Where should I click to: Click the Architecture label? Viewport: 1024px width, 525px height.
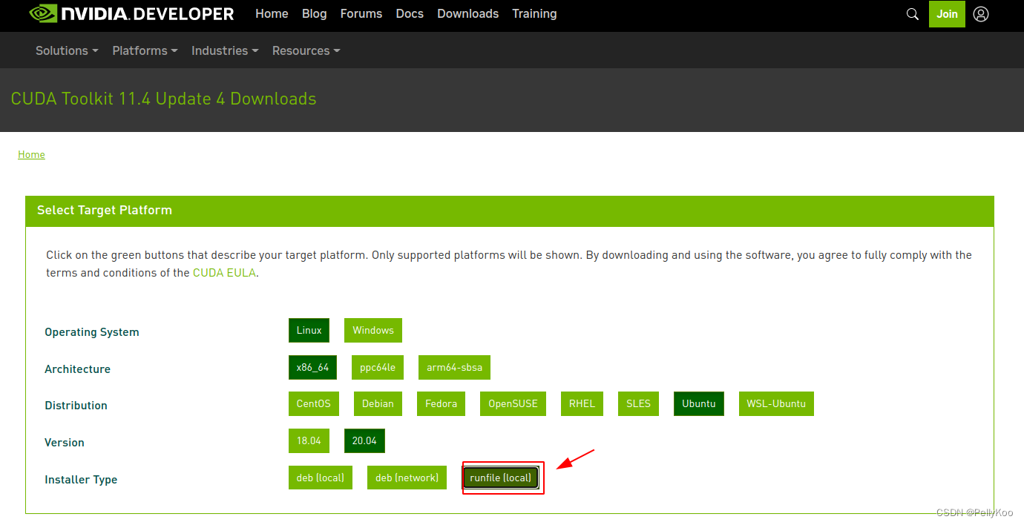coord(77,369)
